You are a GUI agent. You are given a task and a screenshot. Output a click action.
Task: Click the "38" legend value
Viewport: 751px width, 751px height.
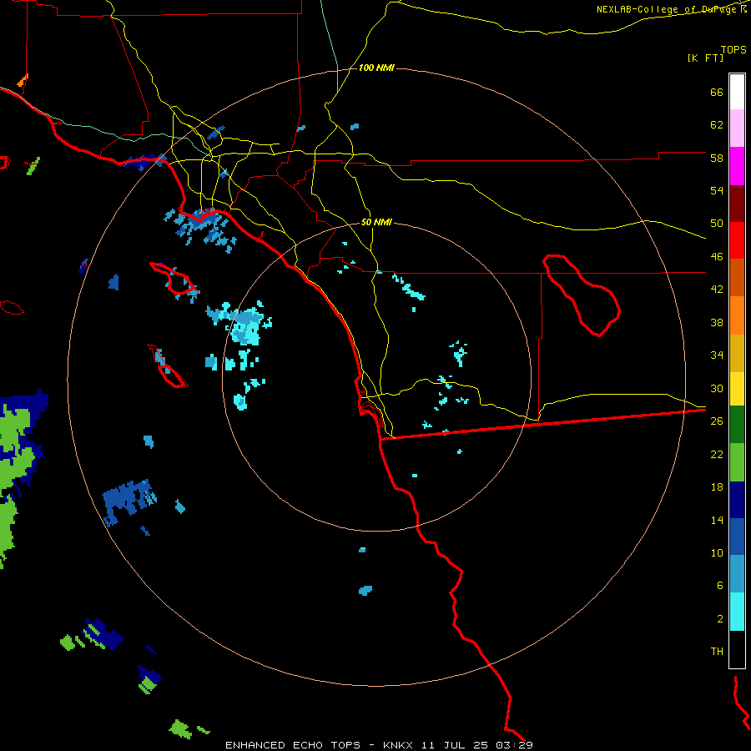coord(717,322)
